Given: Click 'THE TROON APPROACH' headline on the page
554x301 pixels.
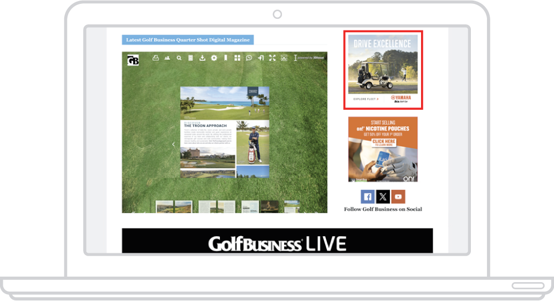Looking at the screenshot, I should tap(206, 126).
